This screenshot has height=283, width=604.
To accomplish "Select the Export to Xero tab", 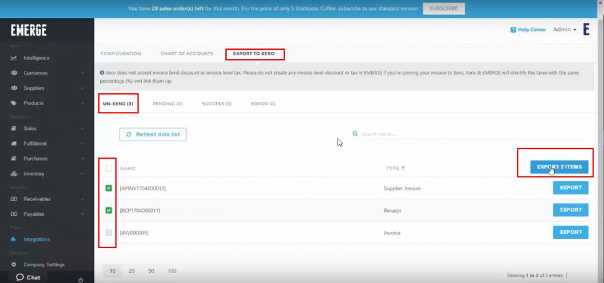I will (x=254, y=54).
